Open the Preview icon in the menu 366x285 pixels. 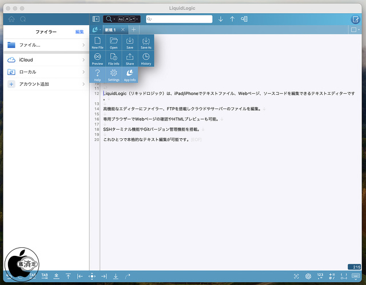(x=97, y=59)
